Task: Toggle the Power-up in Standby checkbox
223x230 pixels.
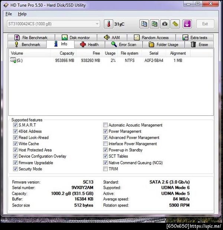Action: 105,150
